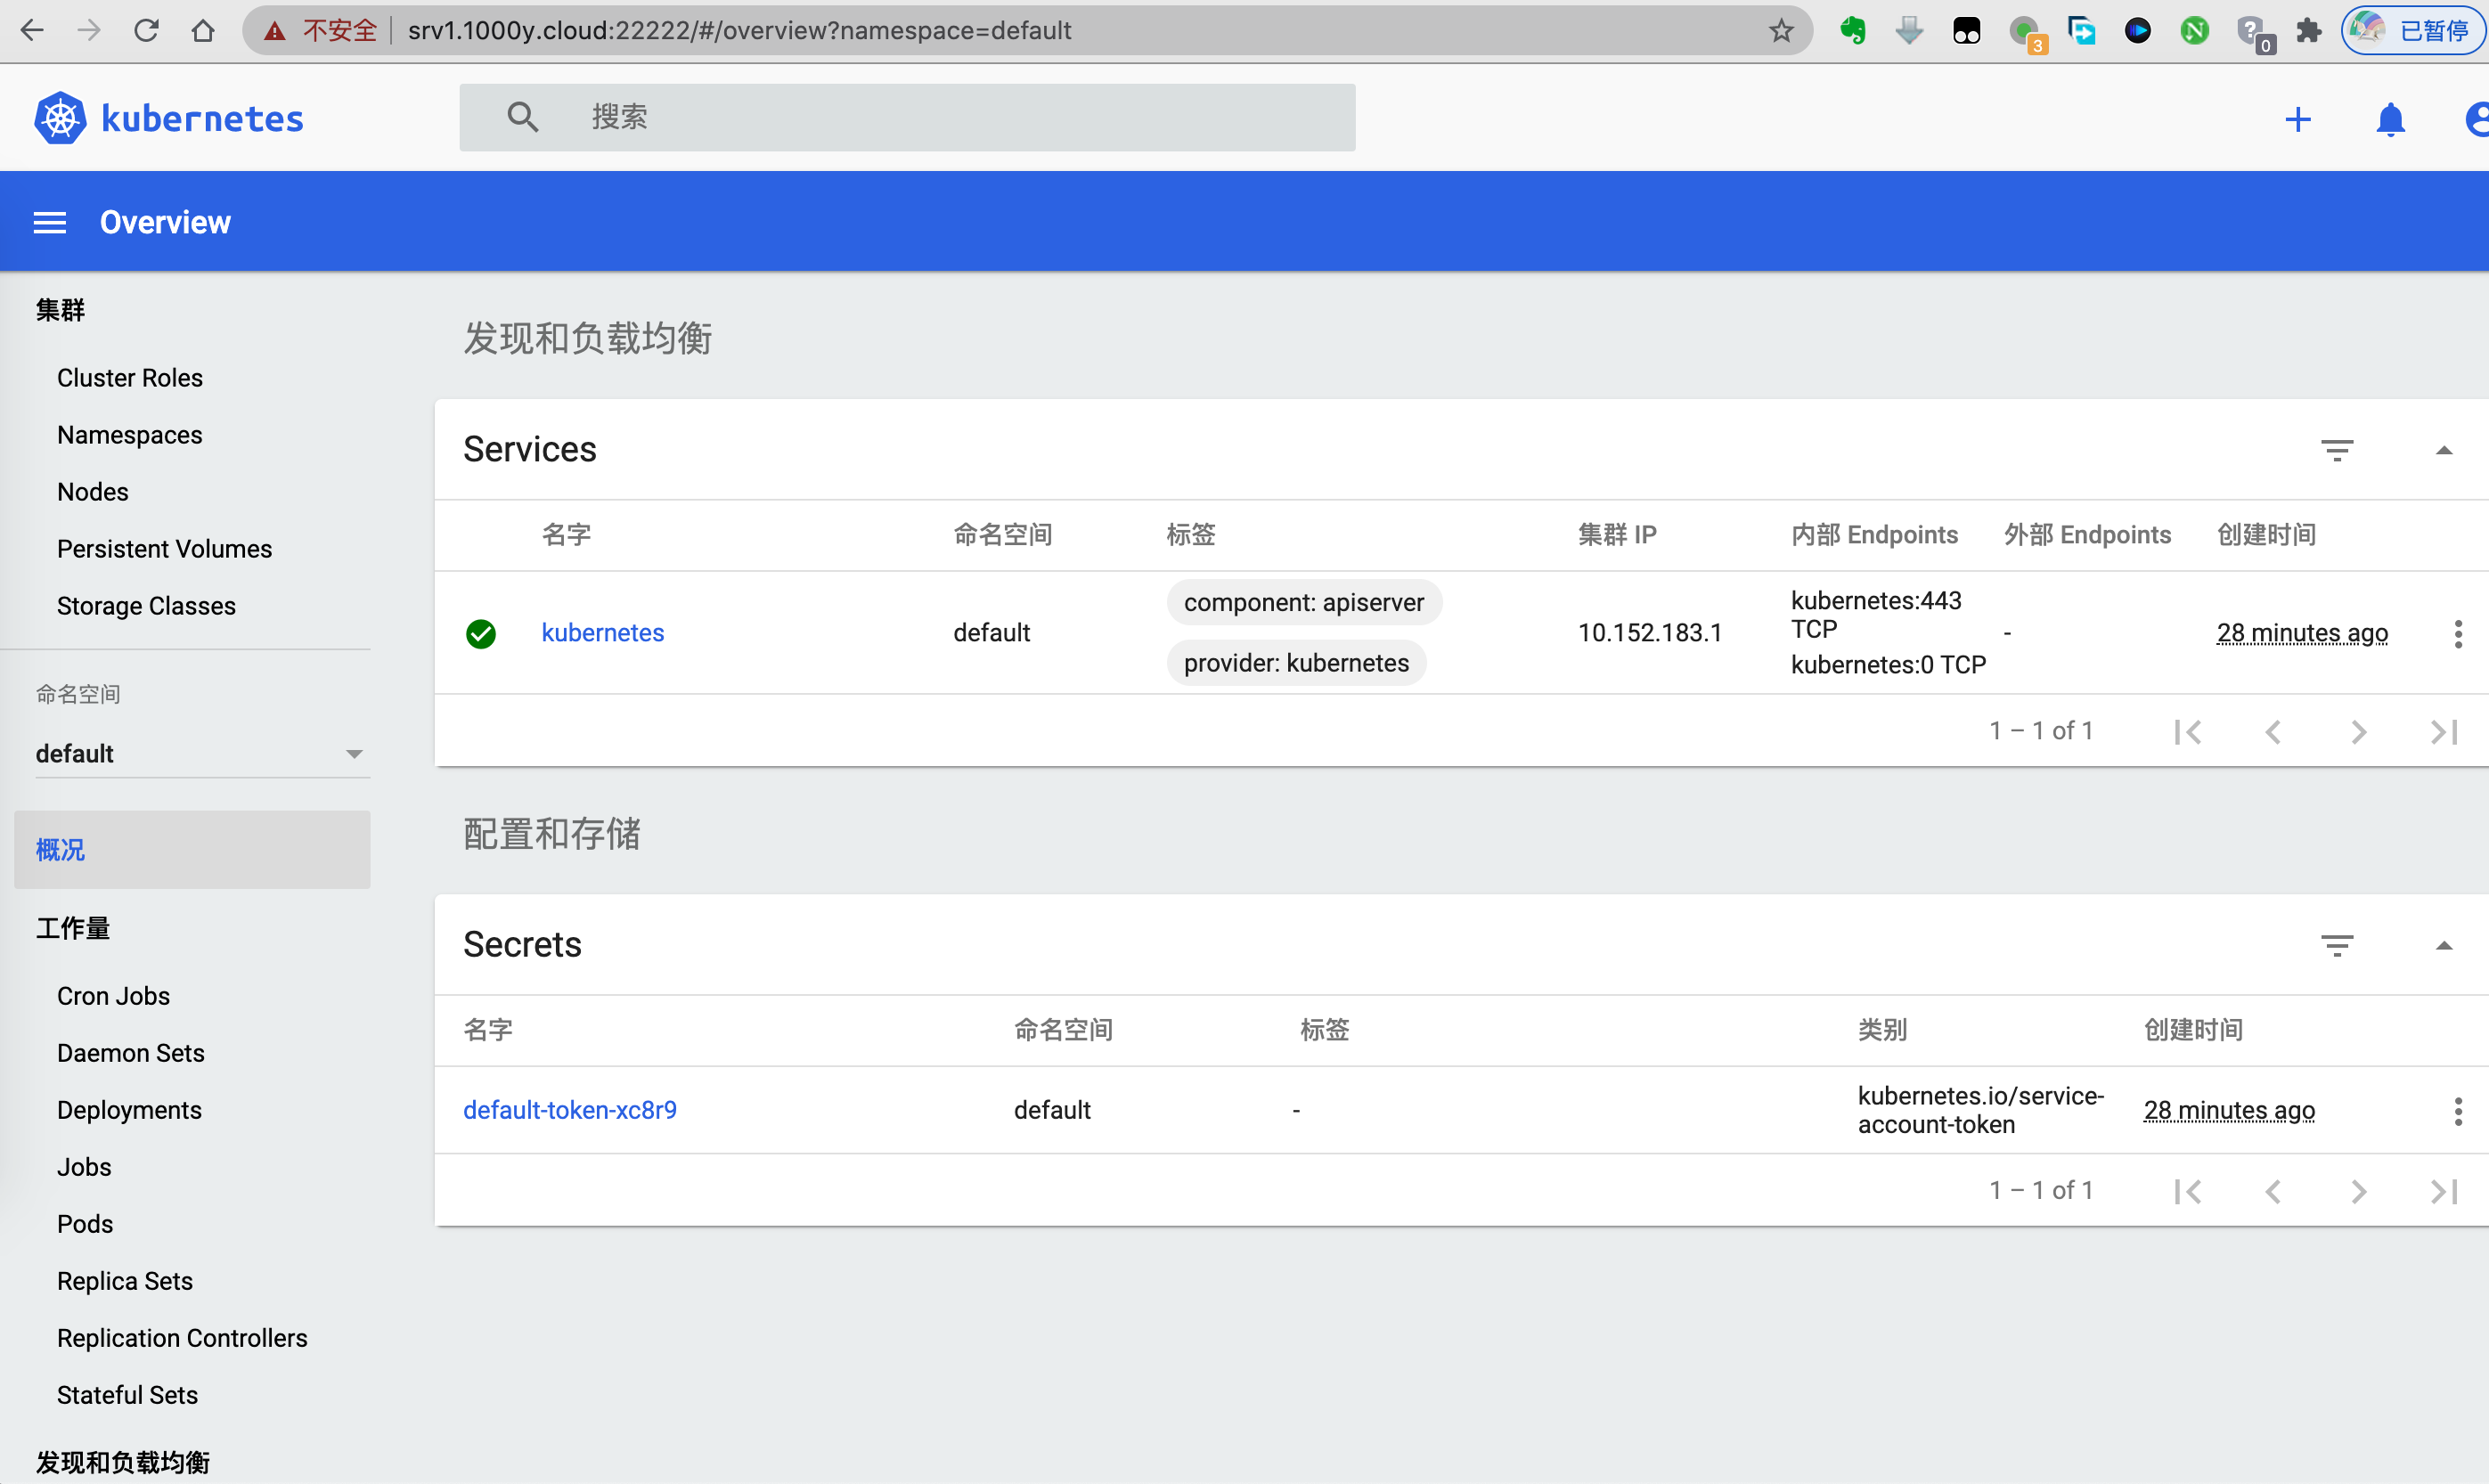Open actions menu for default-token-xc8r9 row
This screenshot has width=2489, height=1484.
[x=2458, y=1110]
